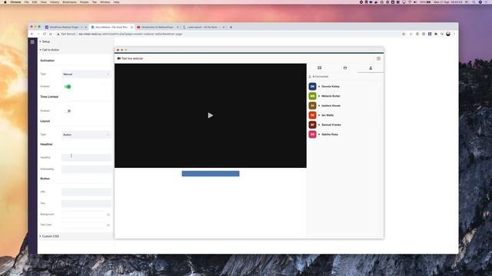
Task: Close the New Webinar browser tab
Action: coord(131,28)
